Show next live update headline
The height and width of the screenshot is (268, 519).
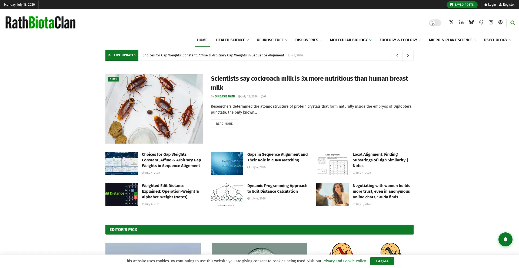click(408, 55)
